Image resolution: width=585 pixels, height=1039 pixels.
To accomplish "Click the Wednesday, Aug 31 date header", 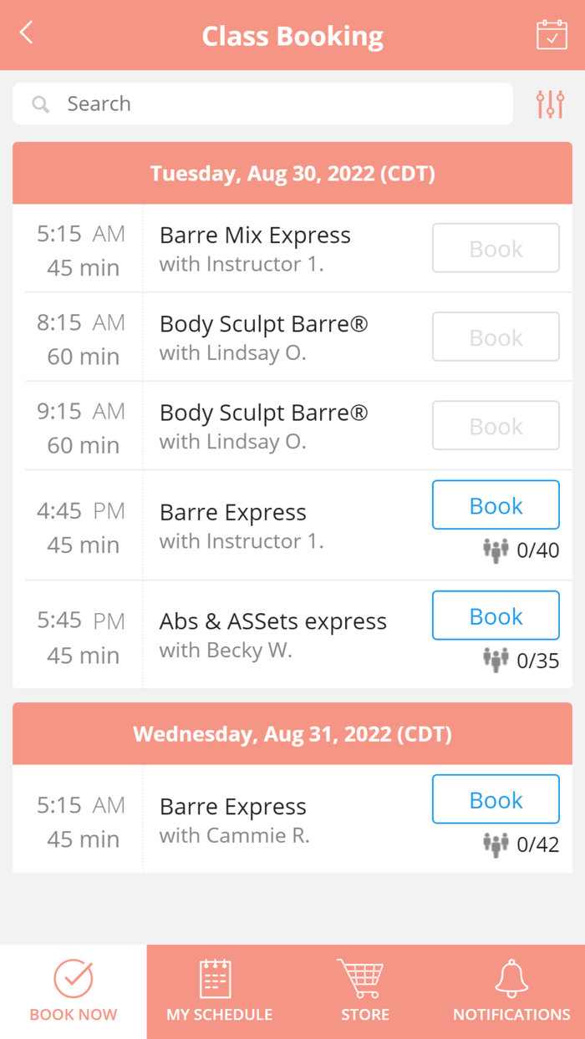I will click(x=292, y=733).
